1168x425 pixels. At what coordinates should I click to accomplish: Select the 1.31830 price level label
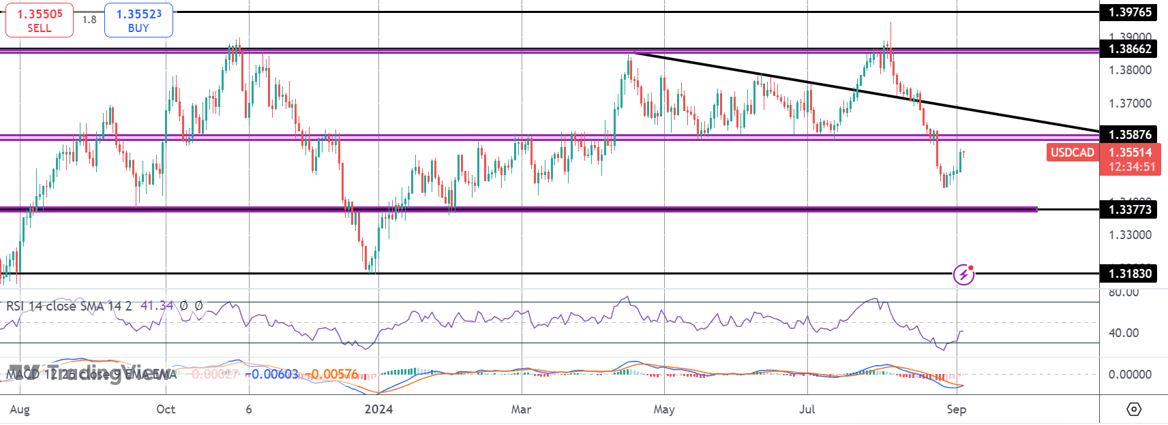pyautogui.click(x=1130, y=274)
